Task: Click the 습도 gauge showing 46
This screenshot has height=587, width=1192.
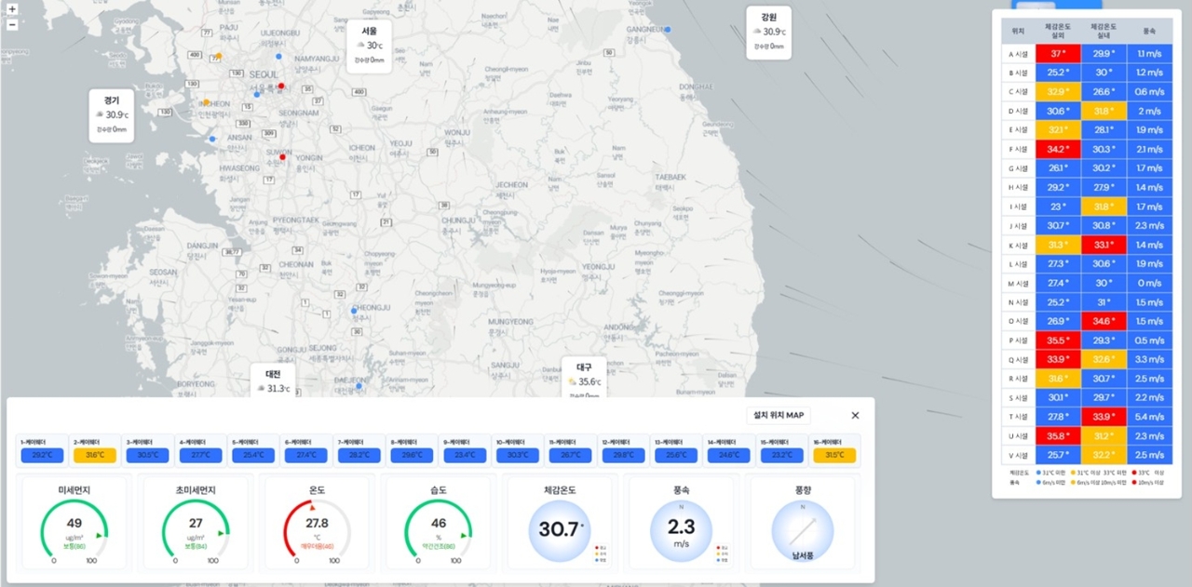Action: pyautogui.click(x=438, y=523)
